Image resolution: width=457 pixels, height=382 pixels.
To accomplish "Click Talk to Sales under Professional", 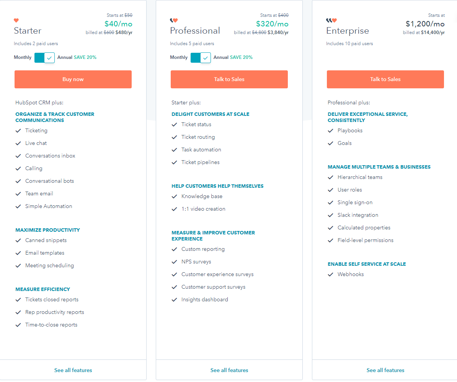I will tap(229, 79).
